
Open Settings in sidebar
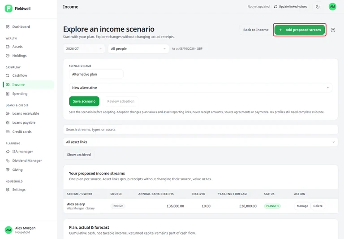click(29, 189)
